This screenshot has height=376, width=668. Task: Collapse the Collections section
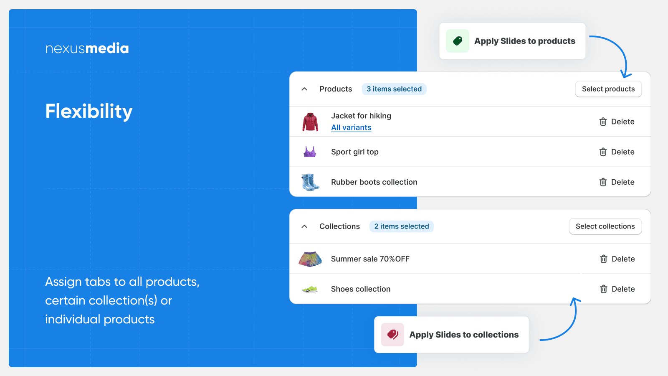pyautogui.click(x=304, y=226)
